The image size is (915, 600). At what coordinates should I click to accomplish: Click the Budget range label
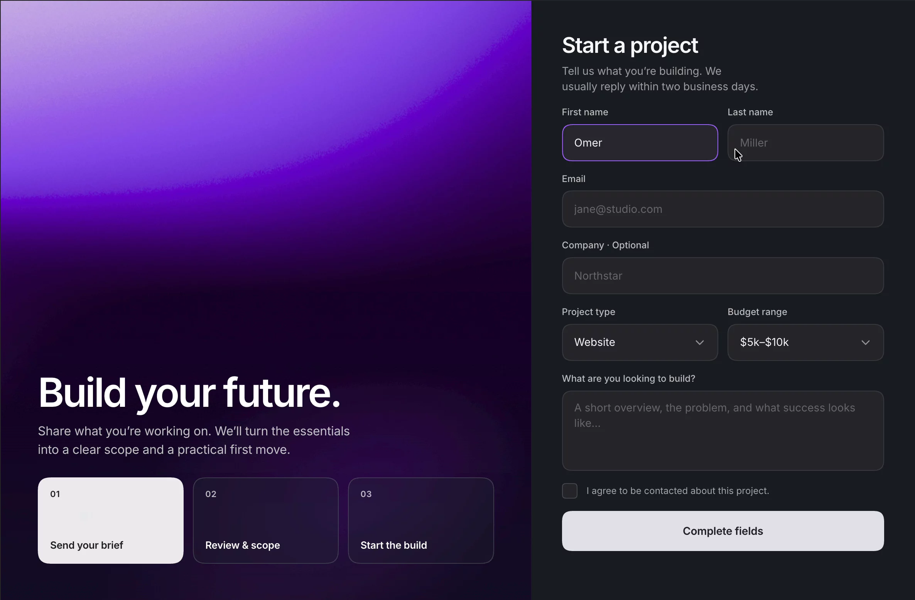tap(757, 312)
